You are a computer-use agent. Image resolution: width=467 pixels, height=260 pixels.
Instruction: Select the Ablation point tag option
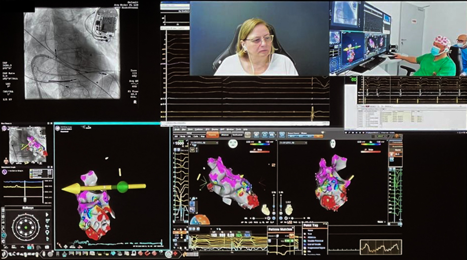312,237
